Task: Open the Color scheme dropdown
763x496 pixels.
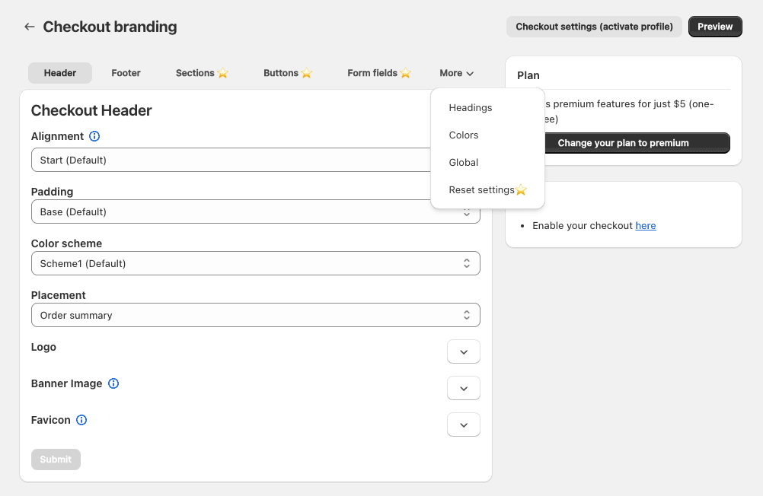Action: pos(255,263)
